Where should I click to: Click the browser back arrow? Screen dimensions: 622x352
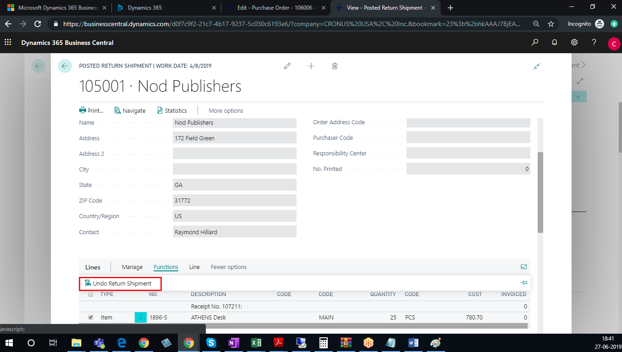(8, 24)
